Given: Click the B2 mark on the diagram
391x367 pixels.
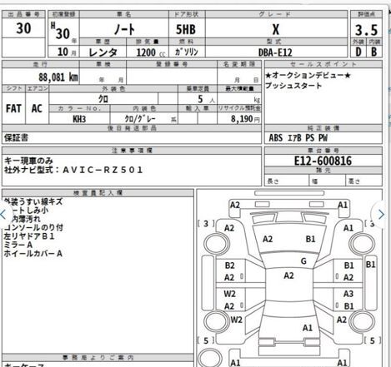Looking at the screenshot, I should click(230, 265).
